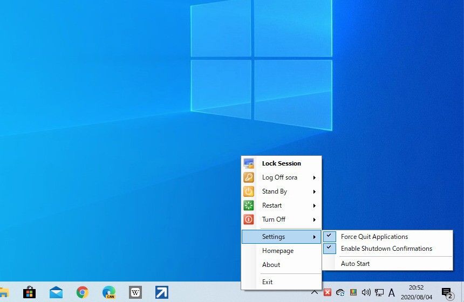Expand the Stand By submenu arrow

pyautogui.click(x=314, y=191)
